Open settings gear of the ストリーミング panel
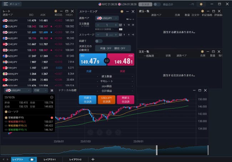 pos(122,11)
